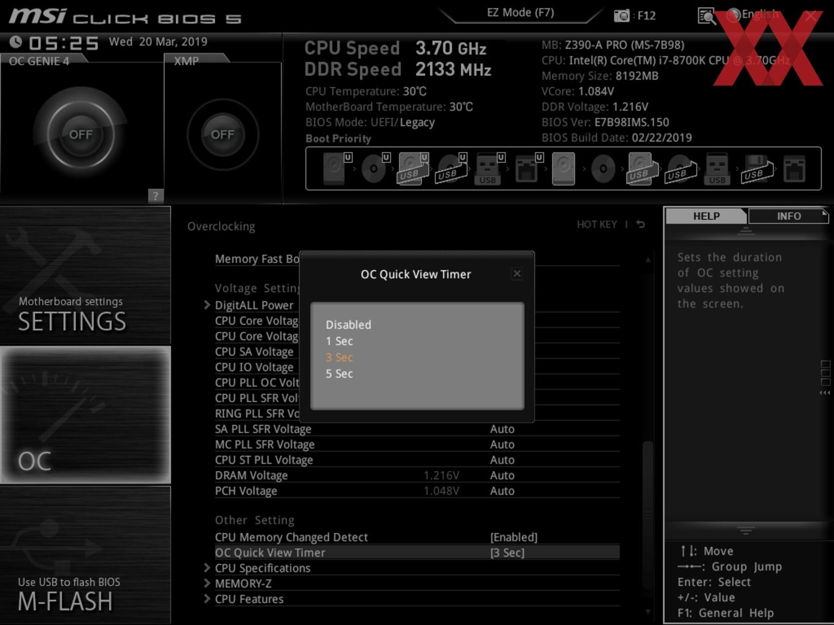Open the BIOS search magnifier icon
Viewport: 834px width, 625px height.
(x=706, y=16)
